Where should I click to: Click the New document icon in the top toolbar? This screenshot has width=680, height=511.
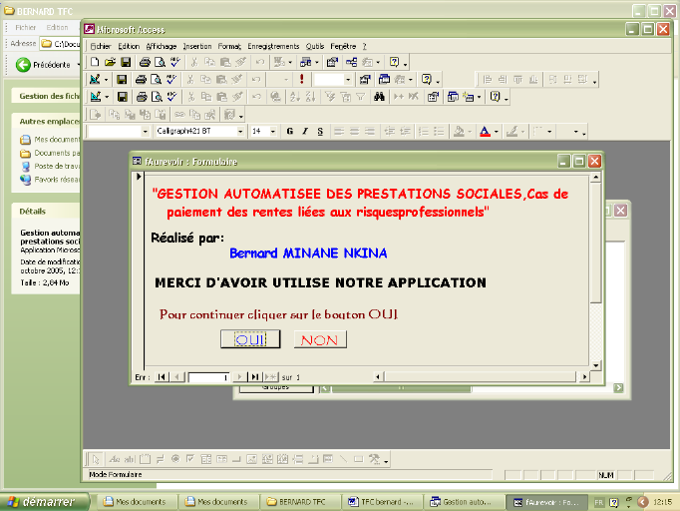tap(95, 62)
